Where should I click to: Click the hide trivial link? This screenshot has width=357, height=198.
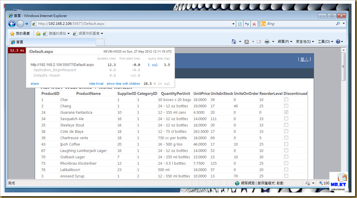[x=96, y=84]
